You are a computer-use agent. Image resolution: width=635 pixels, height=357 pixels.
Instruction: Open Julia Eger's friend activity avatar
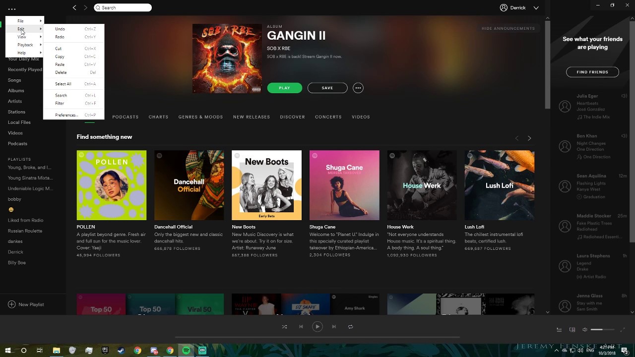[x=565, y=106]
